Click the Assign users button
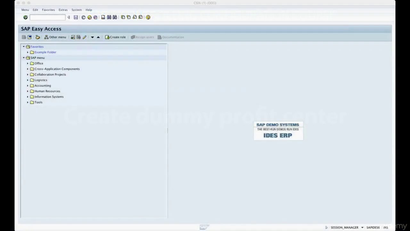 (142, 37)
